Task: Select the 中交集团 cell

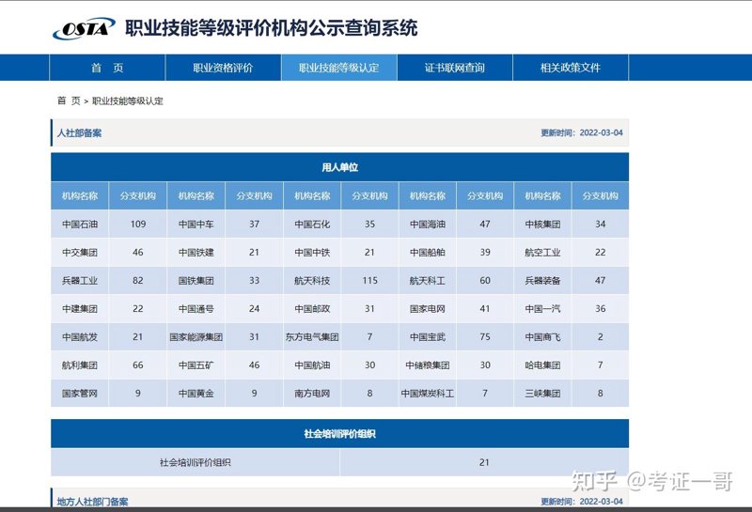Action: tap(80, 252)
